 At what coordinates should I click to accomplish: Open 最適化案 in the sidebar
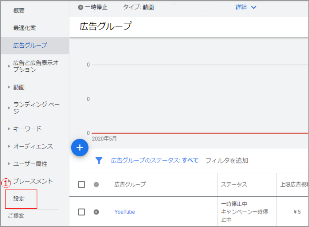(24, 28)
